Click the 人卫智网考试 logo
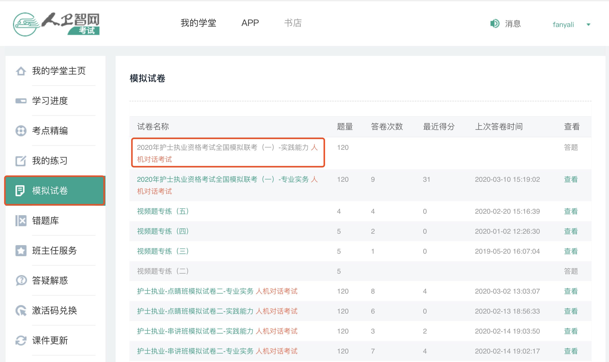The height and width of the screenshot is (362, 609). pyautogui.click(x=56, y=24)
